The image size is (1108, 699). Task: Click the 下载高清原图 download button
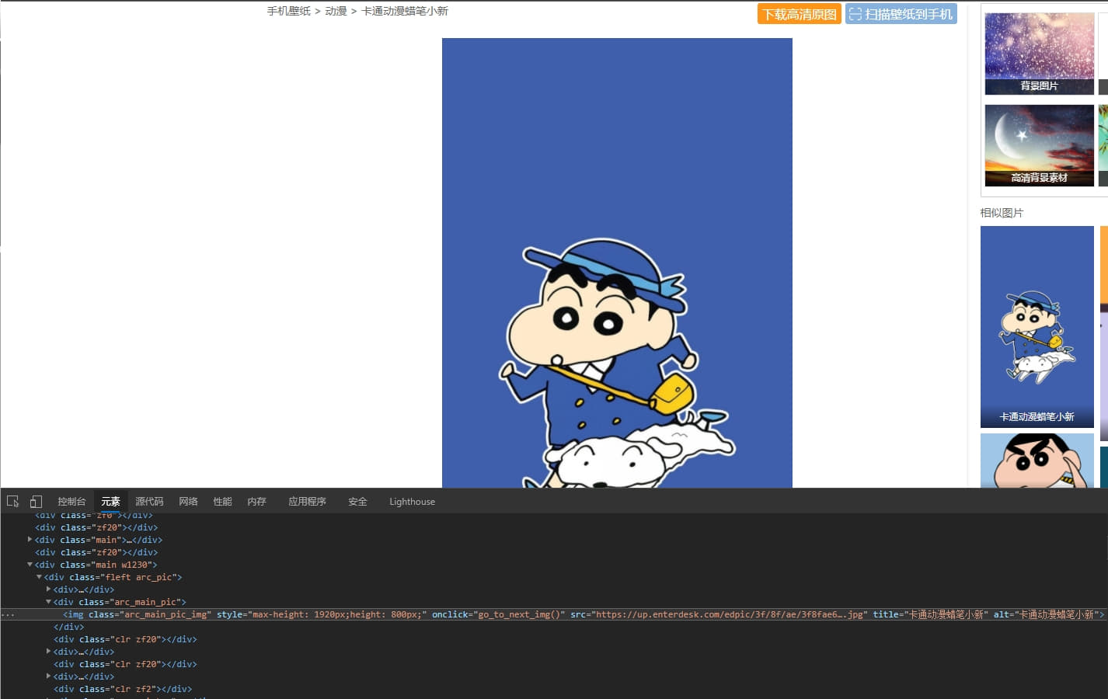(799, 14)
